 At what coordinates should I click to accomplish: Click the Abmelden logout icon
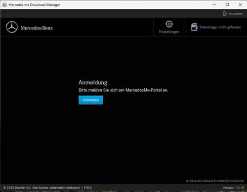click(x=225, y=14)
